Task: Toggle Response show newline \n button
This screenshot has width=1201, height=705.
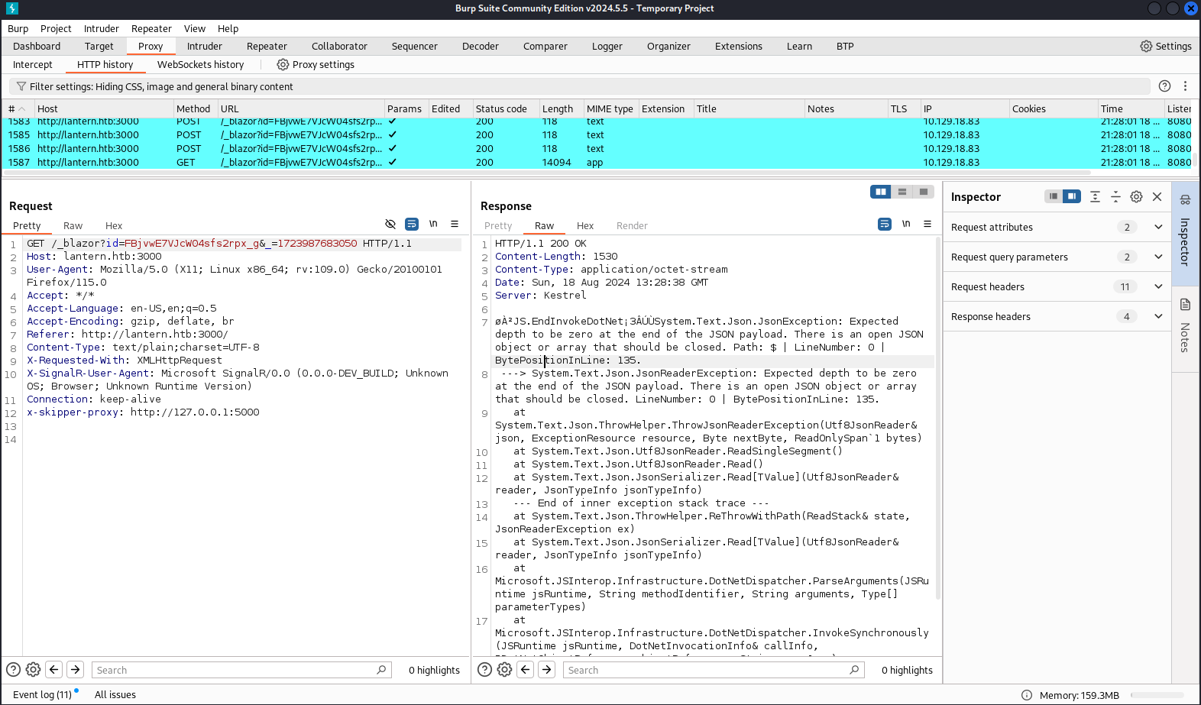Action: 906,224
